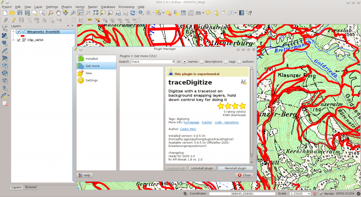Click the Reinstall plugin button
The image size is (361, 197).
(x=235, y=168)
